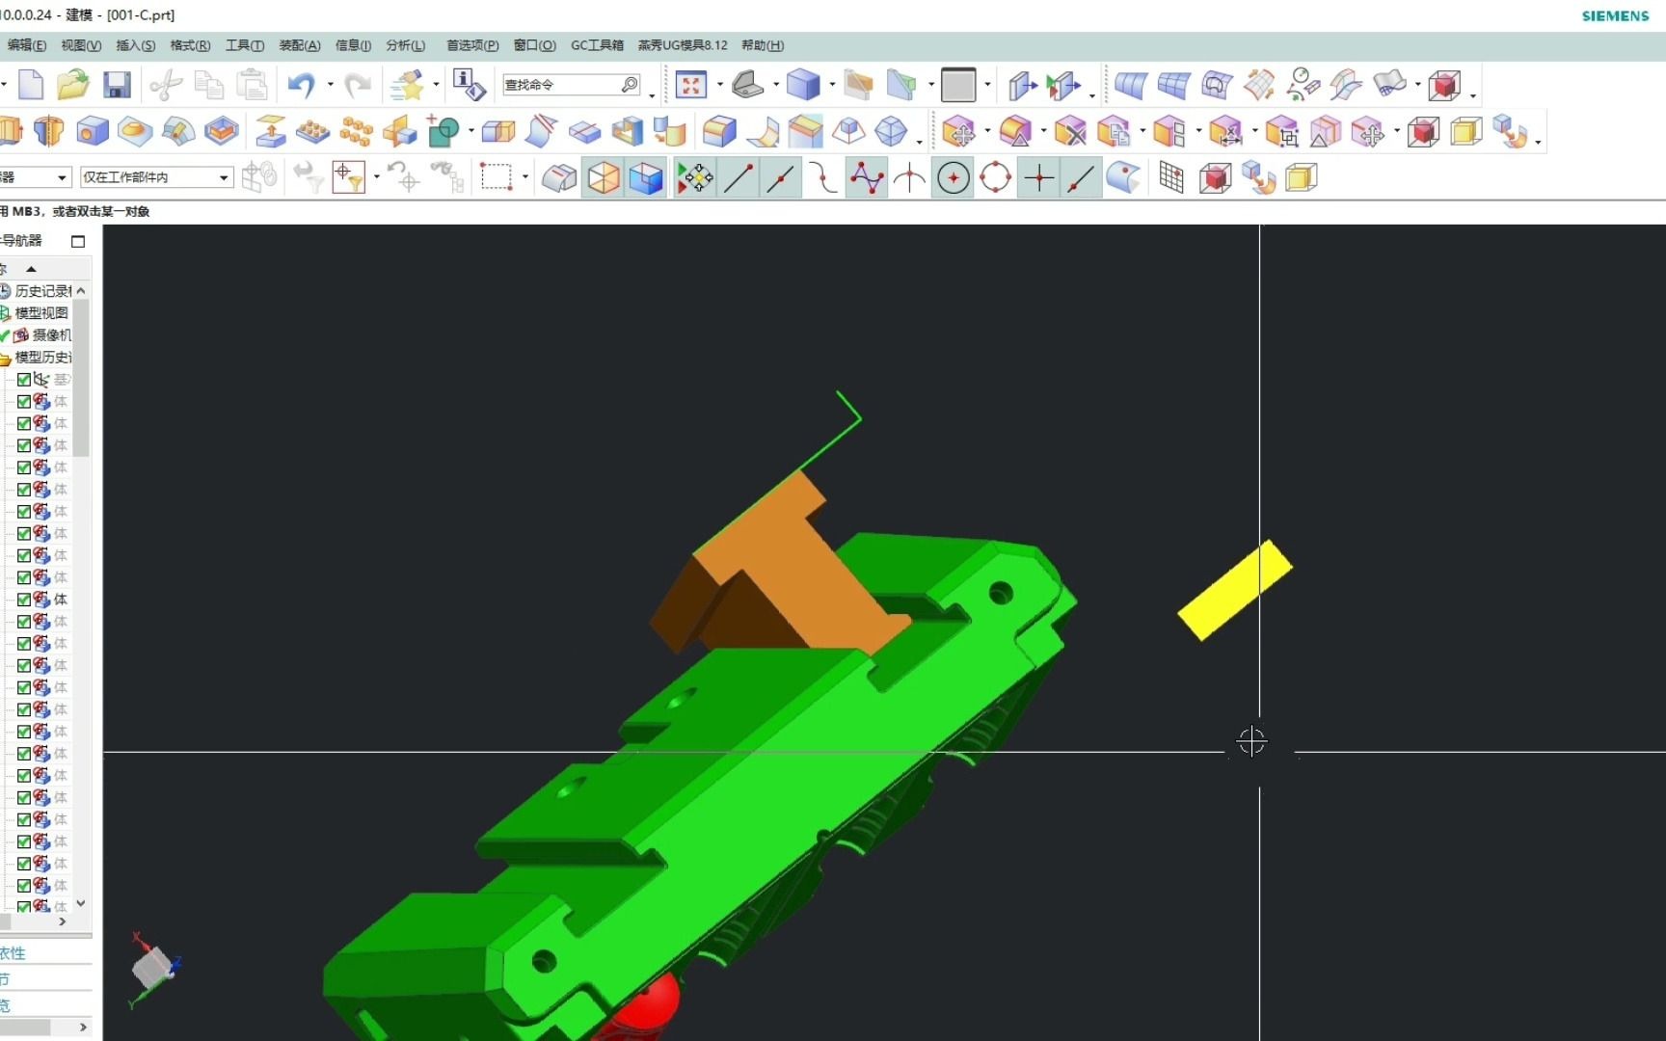1666x1041 pixels.
Task: Click the Point on Face snap icon
Action: point(1124,177)
